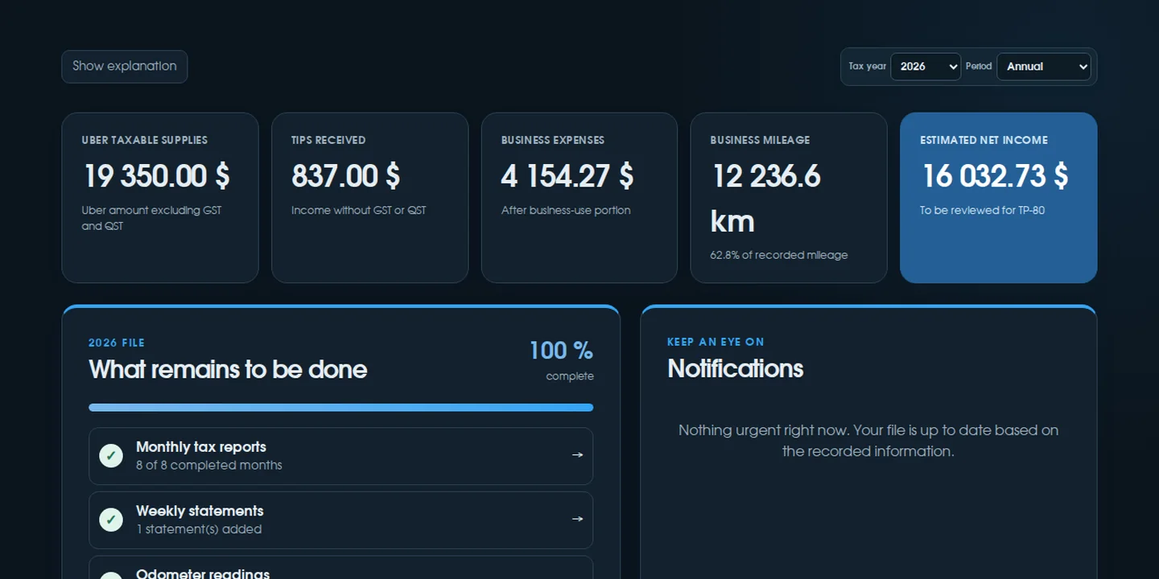Click 'Income without GST or QST' text
Screen dimensions: 1159x579
pos(359,211)
